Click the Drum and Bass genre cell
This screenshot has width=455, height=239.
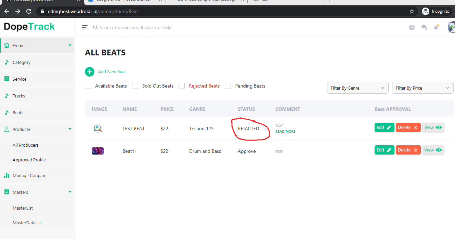205,151
